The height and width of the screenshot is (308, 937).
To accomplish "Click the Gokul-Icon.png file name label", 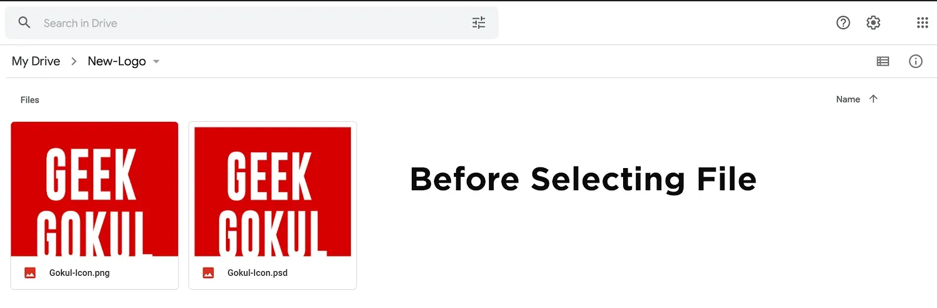I will point(79,273).
